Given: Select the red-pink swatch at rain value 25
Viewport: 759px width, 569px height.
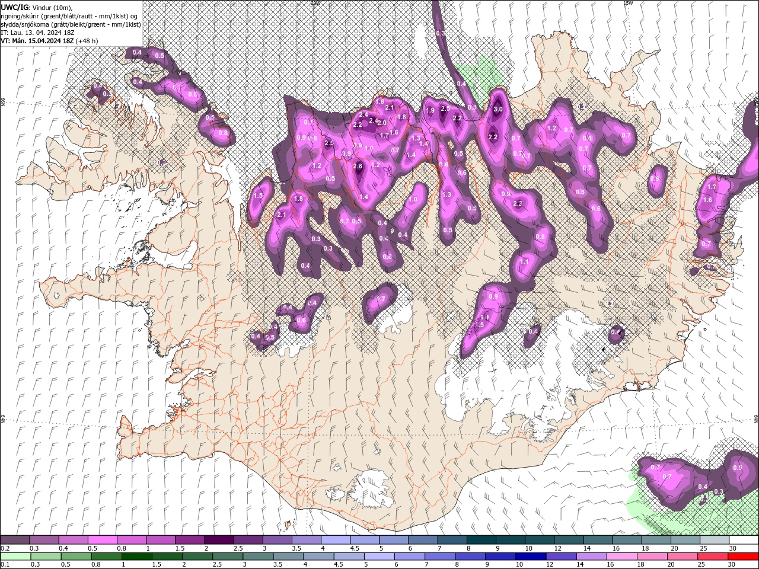Looking at the screenshot, I should tap(712, 557).
